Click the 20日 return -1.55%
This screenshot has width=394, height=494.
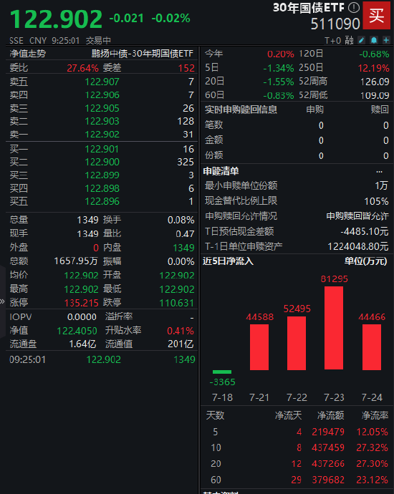[279, 82]
